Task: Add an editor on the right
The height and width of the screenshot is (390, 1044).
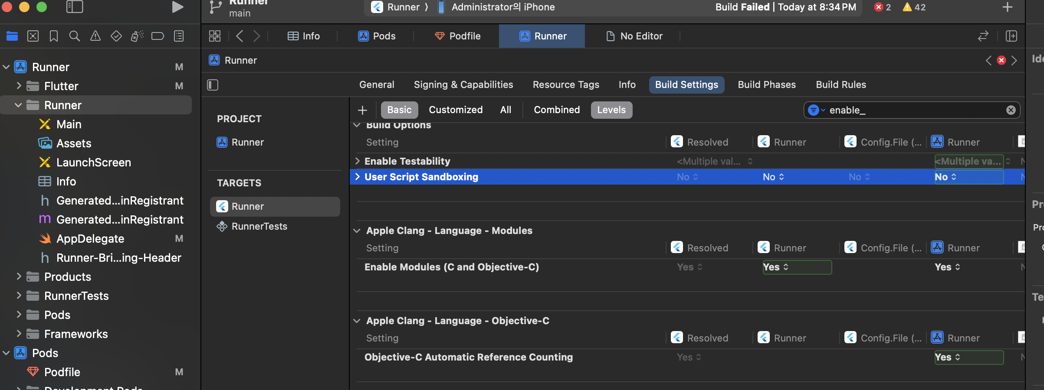Action: [x=1011, y=36]
